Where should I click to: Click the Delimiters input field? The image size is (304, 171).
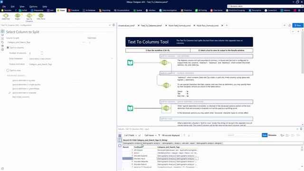tap(101, 42)
